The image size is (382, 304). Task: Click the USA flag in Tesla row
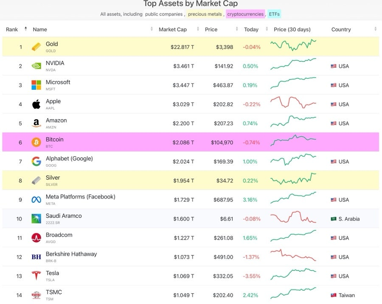(x=334, y=276)
